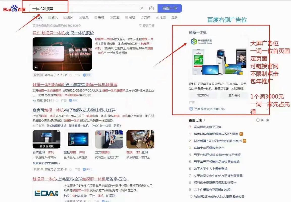
Task: Open hot search 男子办移民材料 向境外传14份情报
Action: 217,155
